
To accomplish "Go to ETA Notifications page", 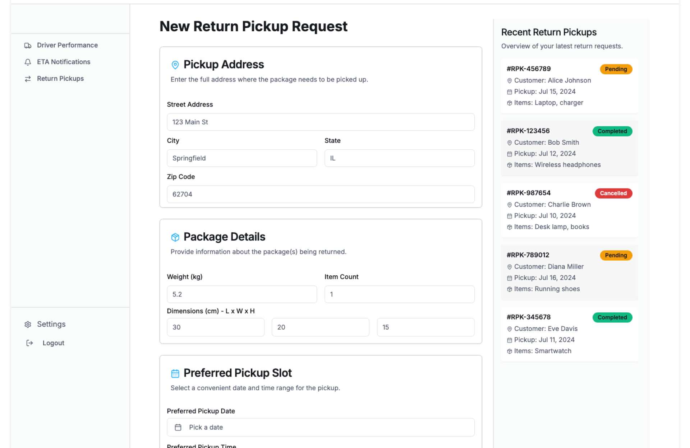I will point(64,62).
